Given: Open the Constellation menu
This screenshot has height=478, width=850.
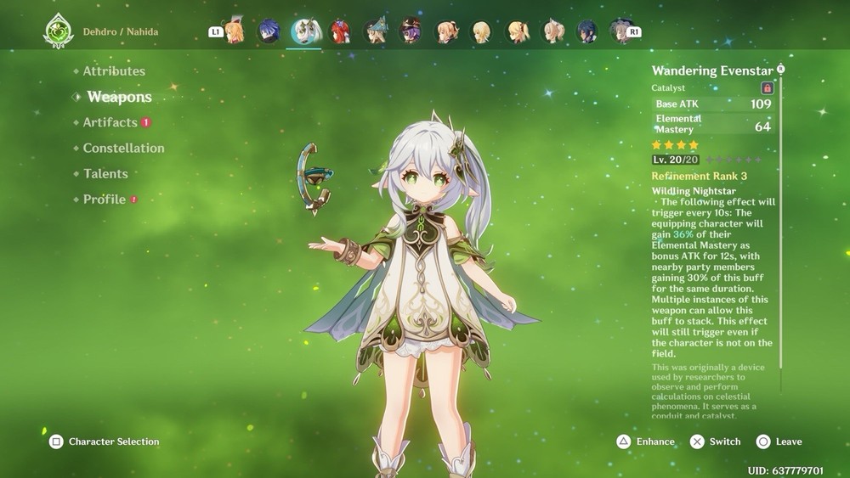Looking at the screenshot, I should [x=123, y=148].
